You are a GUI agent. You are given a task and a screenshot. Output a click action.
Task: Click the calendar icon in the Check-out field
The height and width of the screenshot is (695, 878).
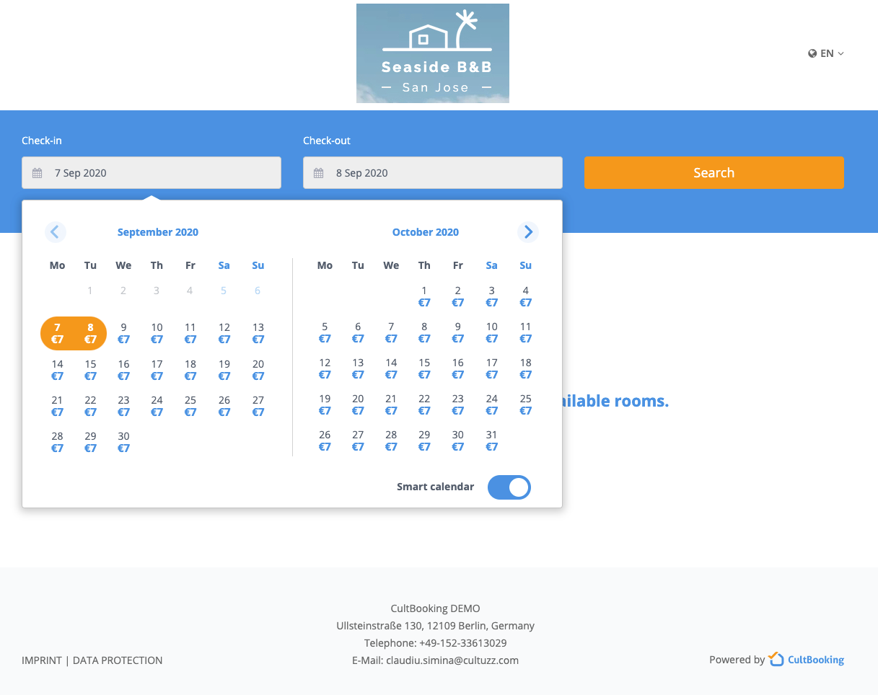(317, 172)
